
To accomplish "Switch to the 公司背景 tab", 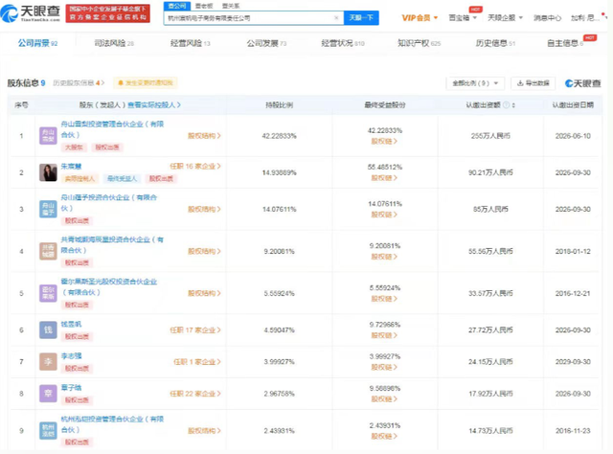I will click(37, 43).
